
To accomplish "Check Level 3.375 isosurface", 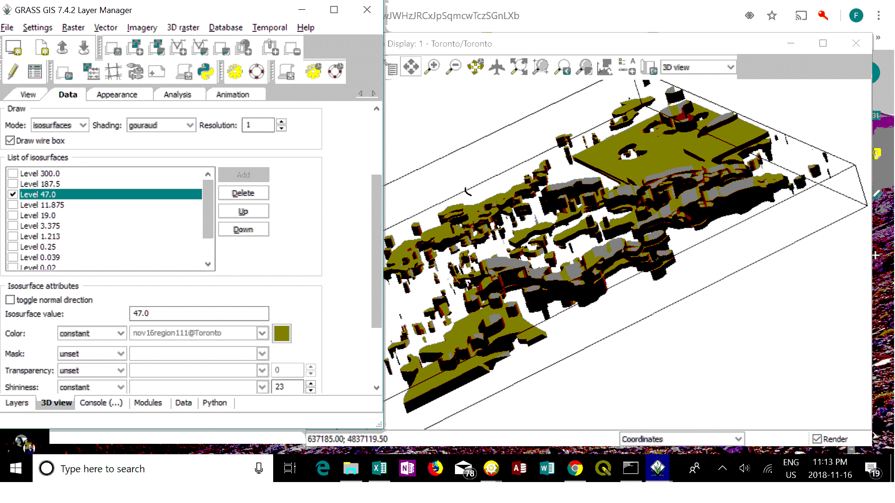I will pos(13,225).
